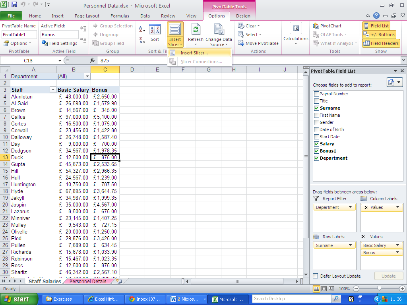Image resolution: width=407 pixels, height=305 pixels.
Task: Click the zoom in plus button
Action: pos(402,289)
